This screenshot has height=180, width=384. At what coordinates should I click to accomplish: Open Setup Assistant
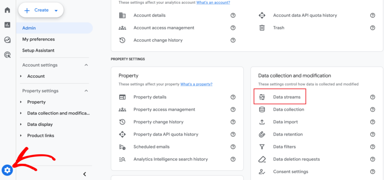click(38, 51)
